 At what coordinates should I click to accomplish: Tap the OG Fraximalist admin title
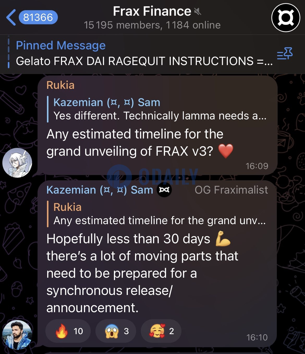(x=231, y=190)
